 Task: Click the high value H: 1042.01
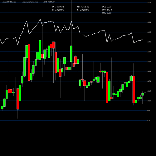(x=83, y=7)
